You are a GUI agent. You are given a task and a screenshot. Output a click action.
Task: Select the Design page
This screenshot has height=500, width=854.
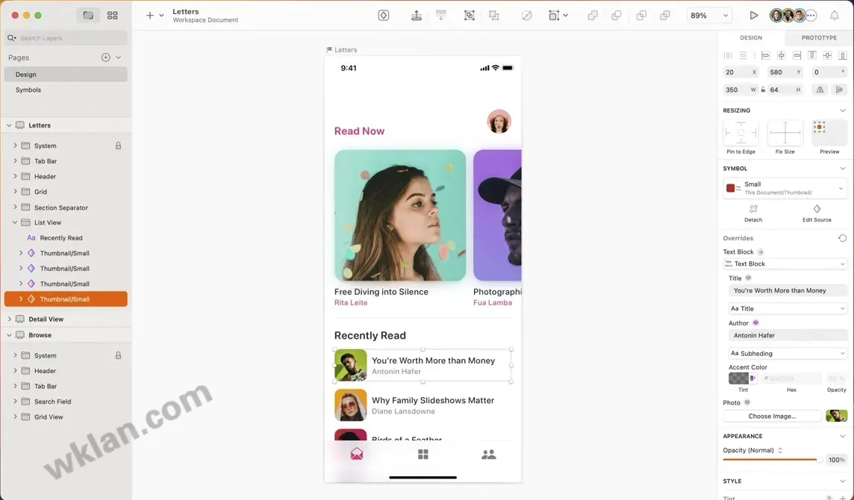point(66,74)
